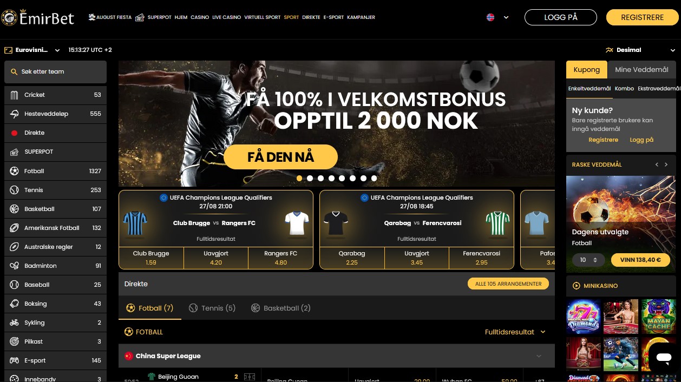
Task: Open the Desimal odds format dropdown
Action: click(x=640, y=50)
